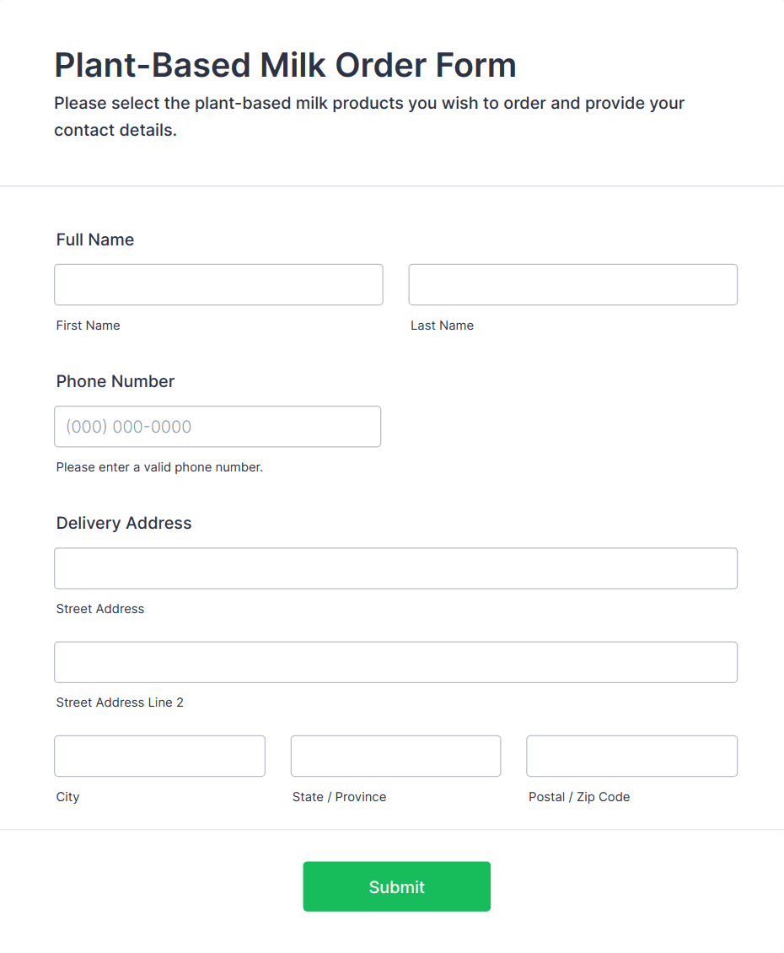Click the Last Name sublabel text
Viewport: 784px width, 953px height.
click(x=442, y=326)
